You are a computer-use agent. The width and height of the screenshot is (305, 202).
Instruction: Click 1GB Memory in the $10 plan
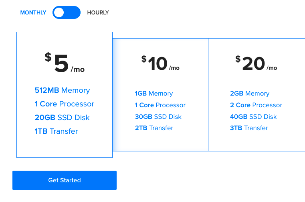point(154,94)
